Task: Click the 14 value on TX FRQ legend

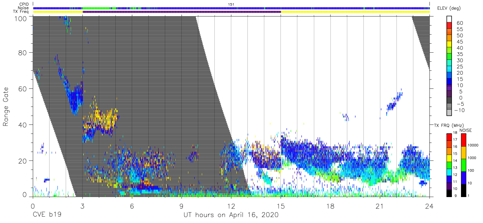Action: click(455, 161)
